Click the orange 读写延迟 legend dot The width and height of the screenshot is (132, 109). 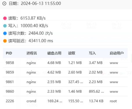(x=5, y=41)
